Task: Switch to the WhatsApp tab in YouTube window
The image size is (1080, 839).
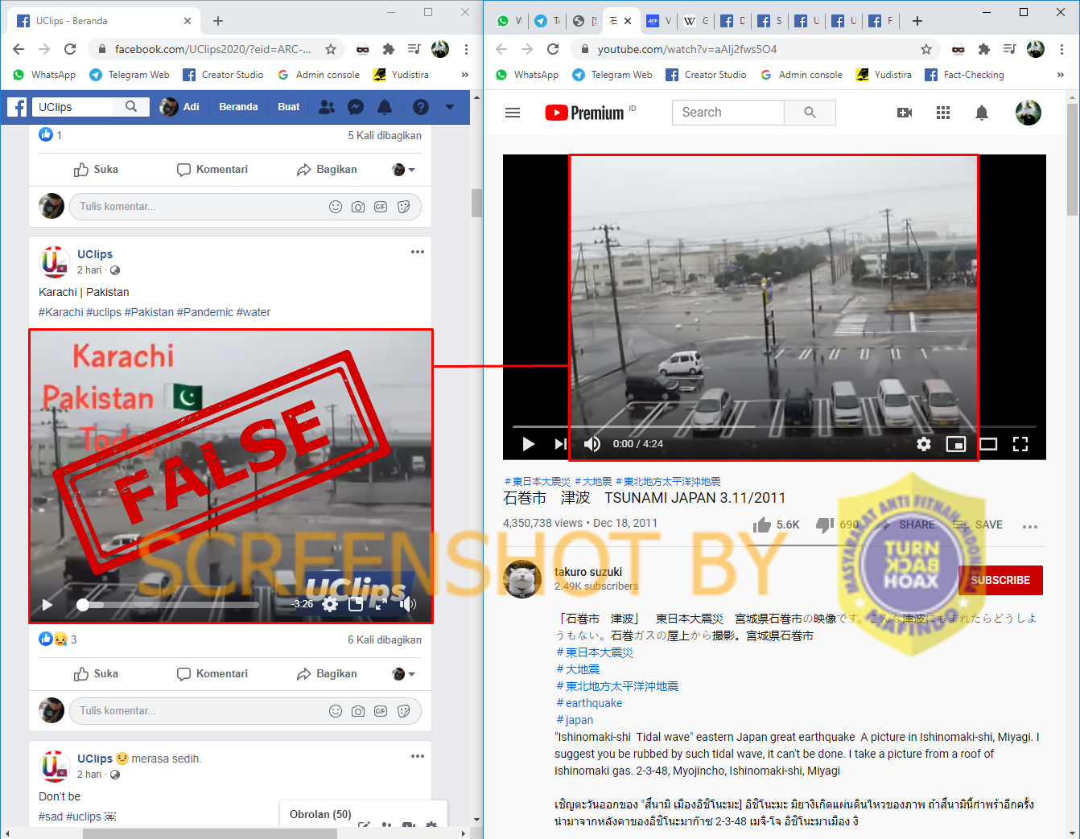Action: (x=509, y=21)
